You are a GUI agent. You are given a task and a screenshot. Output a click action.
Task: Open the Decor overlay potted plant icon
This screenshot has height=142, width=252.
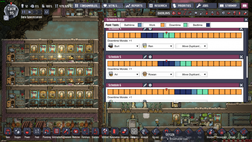pos(212,13)
